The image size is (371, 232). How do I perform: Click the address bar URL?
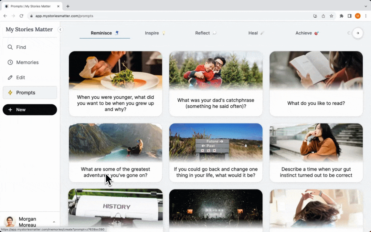[64, 16]
